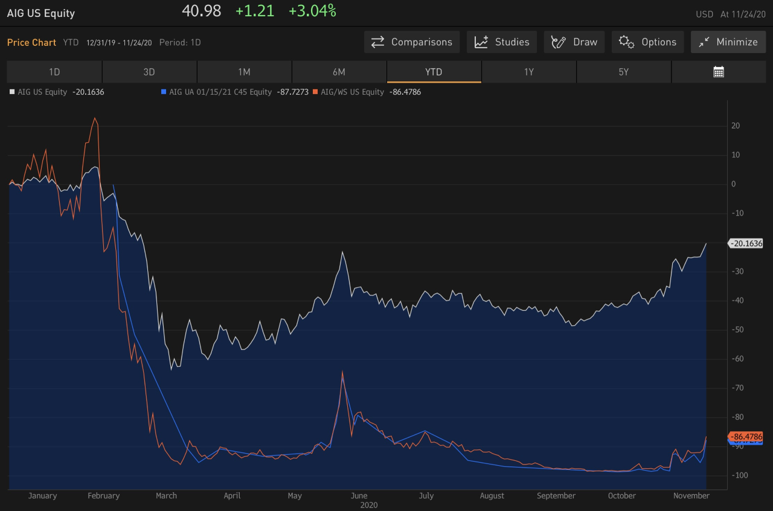
Task: Click the orange -86.4786 axis value marker
Action: click(746, 436)
